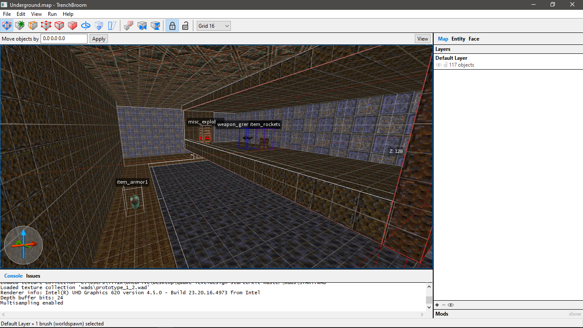Click the 'Depth buffer bits: 24' console line
Screen dimensions: 583x328
32,298
